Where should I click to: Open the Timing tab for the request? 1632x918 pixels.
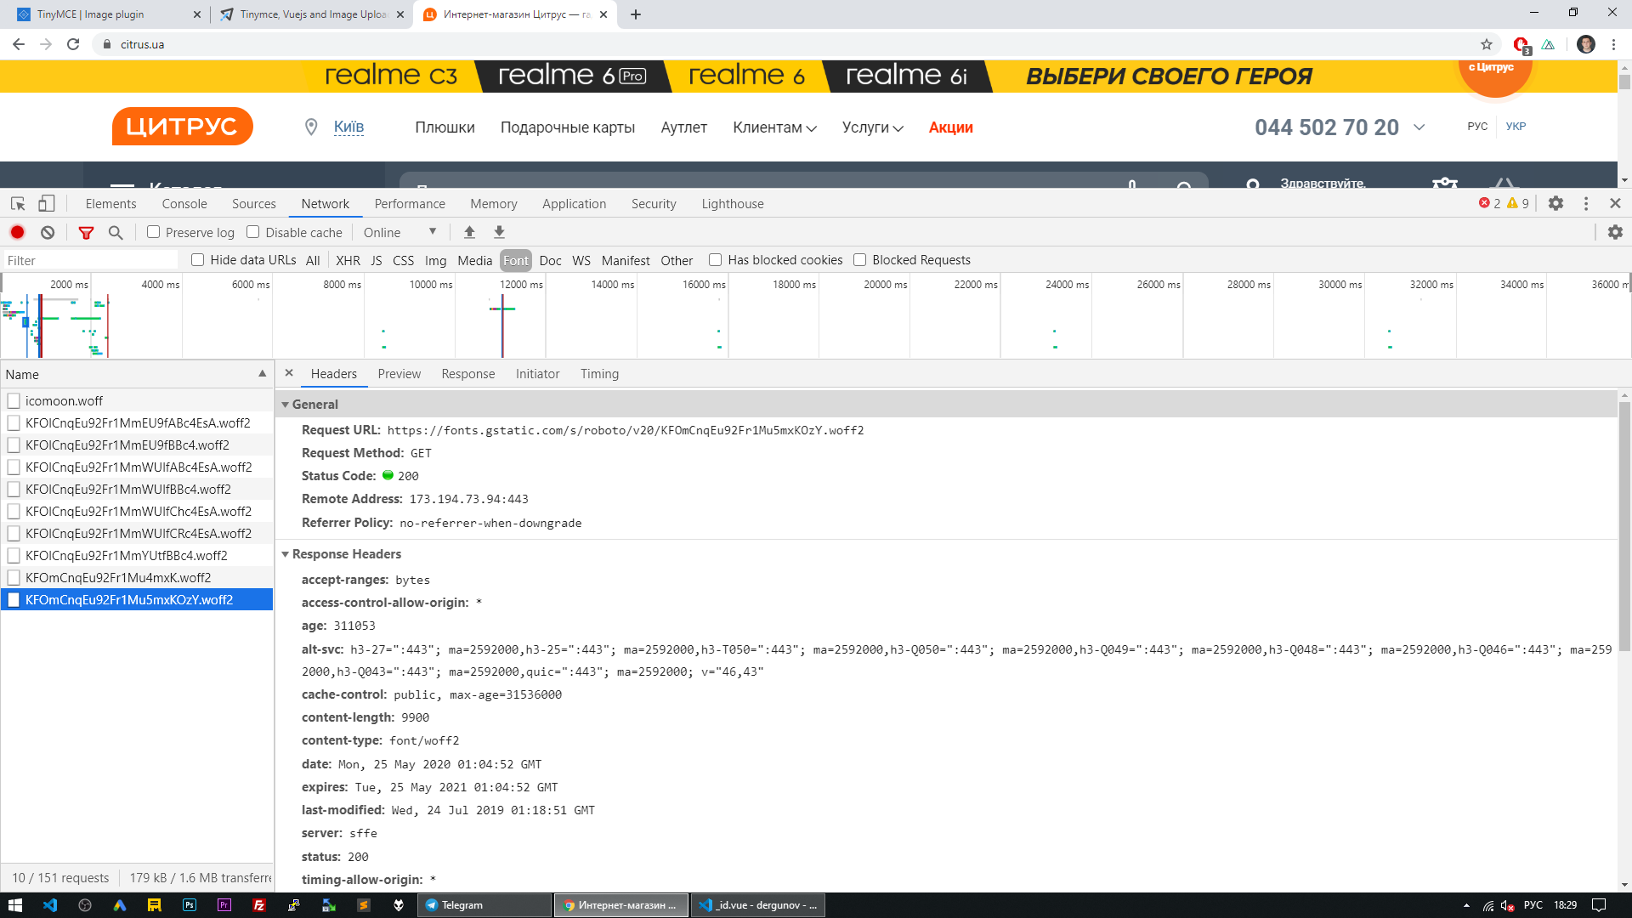click(599, 374)
